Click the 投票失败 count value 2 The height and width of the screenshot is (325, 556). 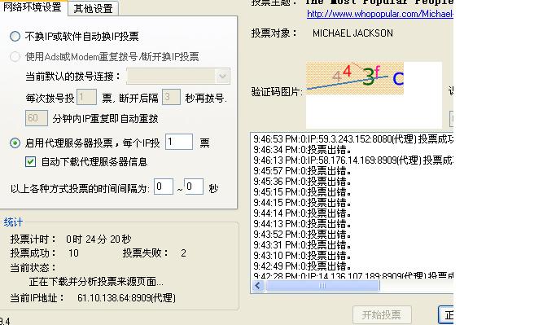click(183, 253)
